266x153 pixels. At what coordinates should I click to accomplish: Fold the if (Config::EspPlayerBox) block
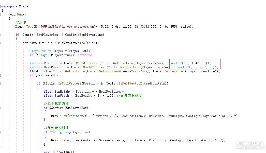[1, 108]
